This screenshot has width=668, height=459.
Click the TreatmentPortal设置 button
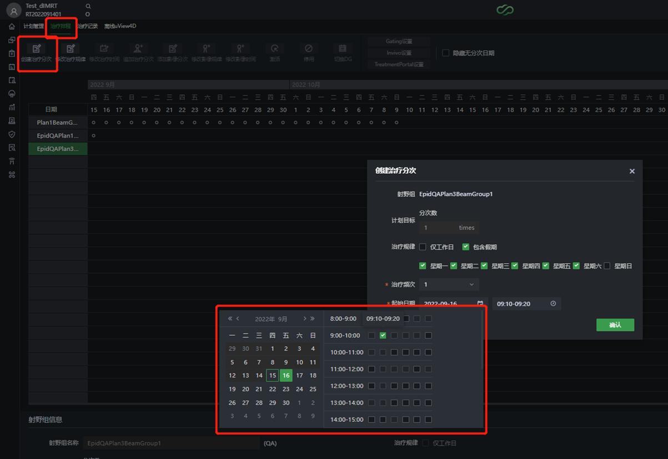[399, 64]
